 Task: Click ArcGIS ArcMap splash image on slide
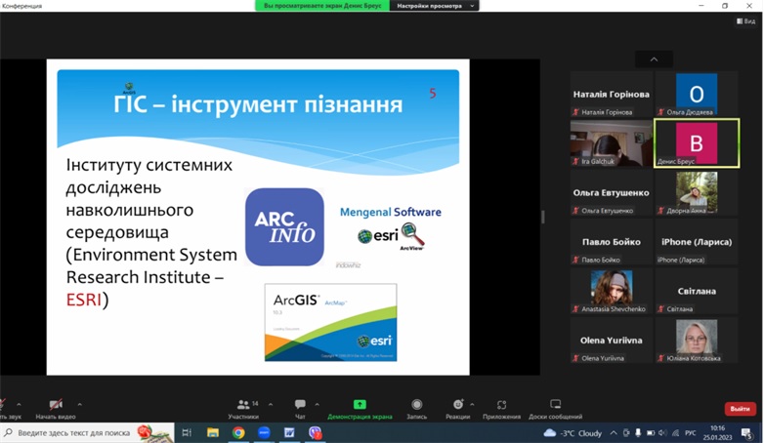click(331, 322)
